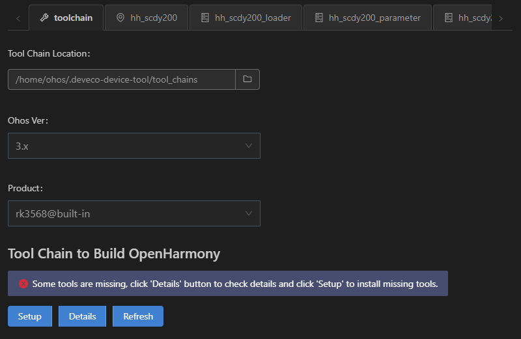Click the 'Ohos Ver:' label

(28, 120)
